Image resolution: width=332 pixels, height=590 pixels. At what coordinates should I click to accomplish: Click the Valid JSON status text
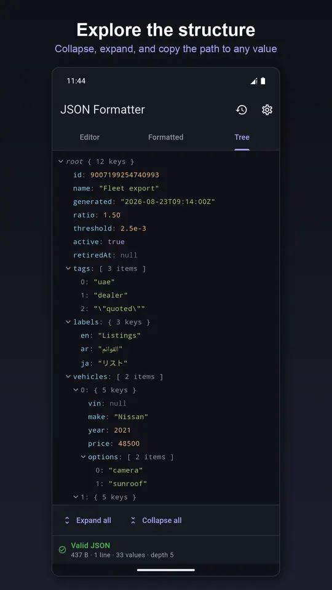tap(90, 546)
